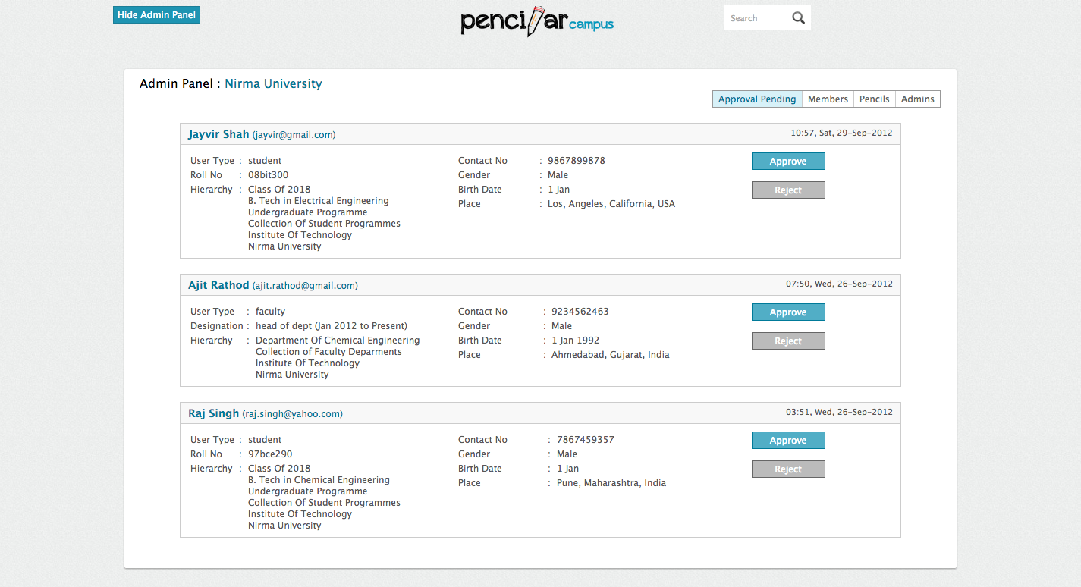1081x587 pixels.
Task: Click the Nirma University title link
Action: [273, 84]
